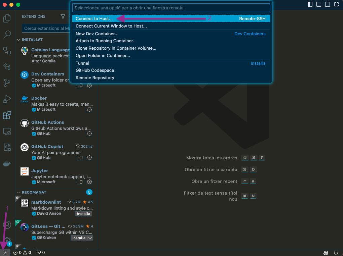Open Copilot status icon in status bar
The image size is (343, 256).
coord(326,253)
